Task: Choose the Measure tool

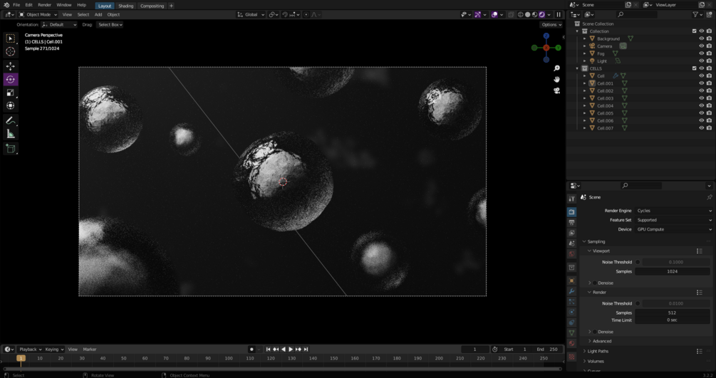Action: click(x=10, y=134)
